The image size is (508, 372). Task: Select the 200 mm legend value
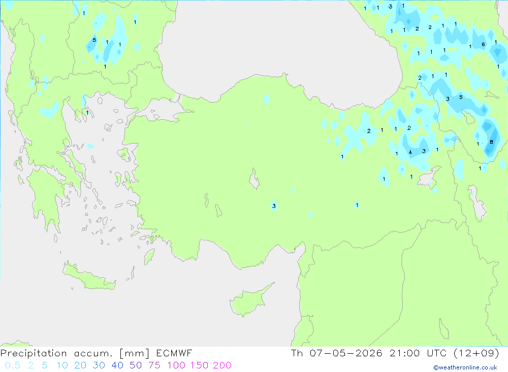pos(223,365)
